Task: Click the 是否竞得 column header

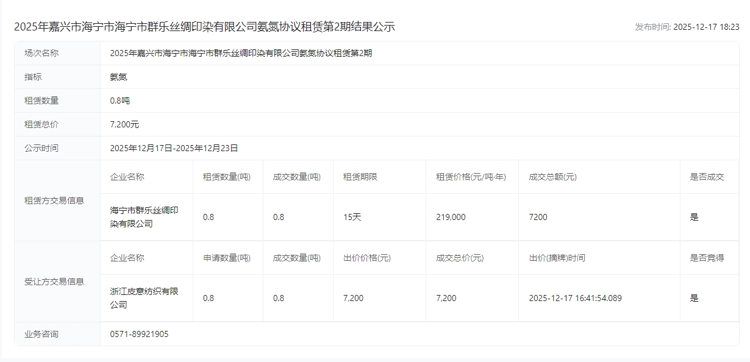Action: [707, 258]
